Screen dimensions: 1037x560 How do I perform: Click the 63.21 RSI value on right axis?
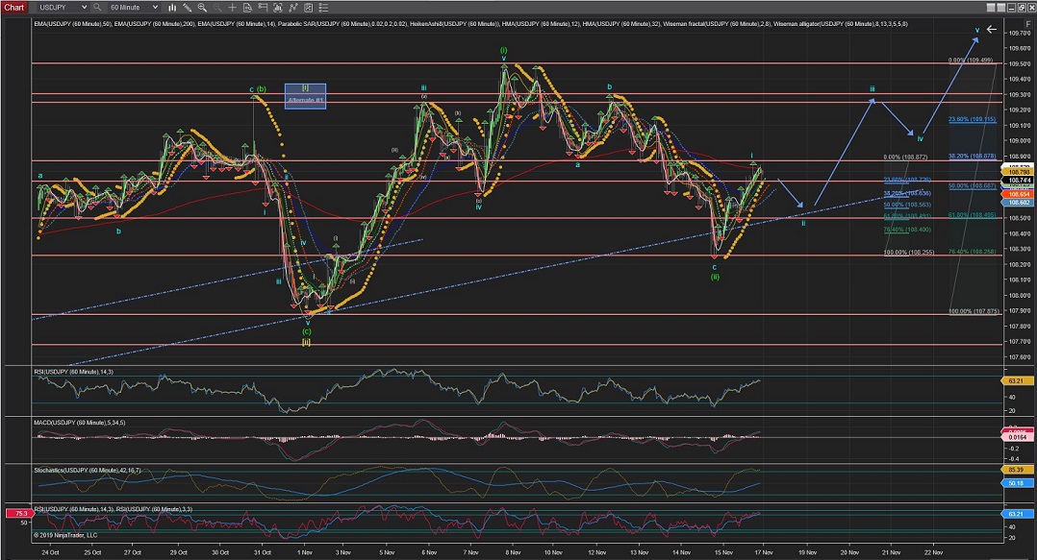[x=1016, y=514]
